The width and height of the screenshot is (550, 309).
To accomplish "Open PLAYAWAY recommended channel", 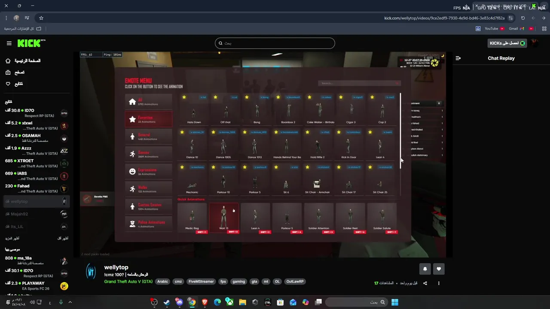I will point(37,285).
